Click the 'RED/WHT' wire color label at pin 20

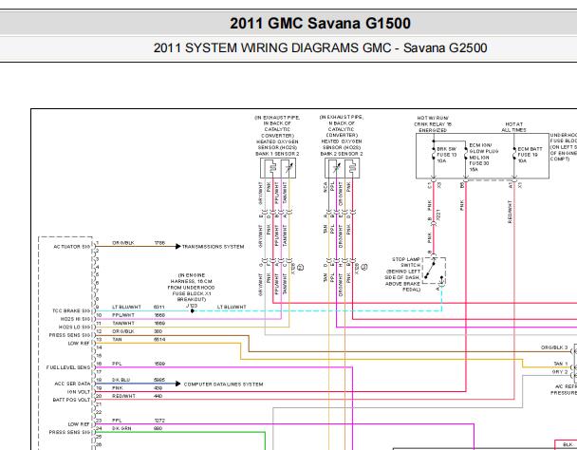click(123, 396)
